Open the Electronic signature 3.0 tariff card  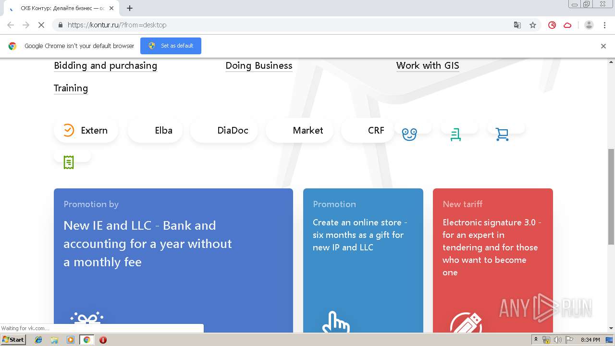tap(493, 260)
